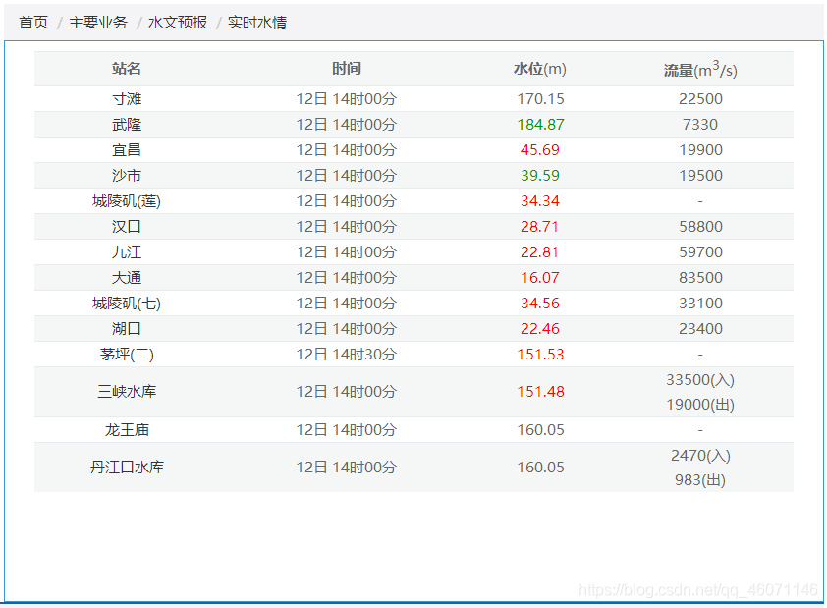Viewport: 827px width, 608px height.
Task: Select station name 城陵矶(莲)
Action: [127, 201]
